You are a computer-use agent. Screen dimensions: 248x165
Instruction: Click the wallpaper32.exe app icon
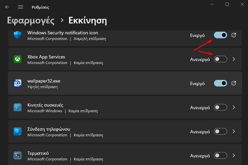coord(18,83)
